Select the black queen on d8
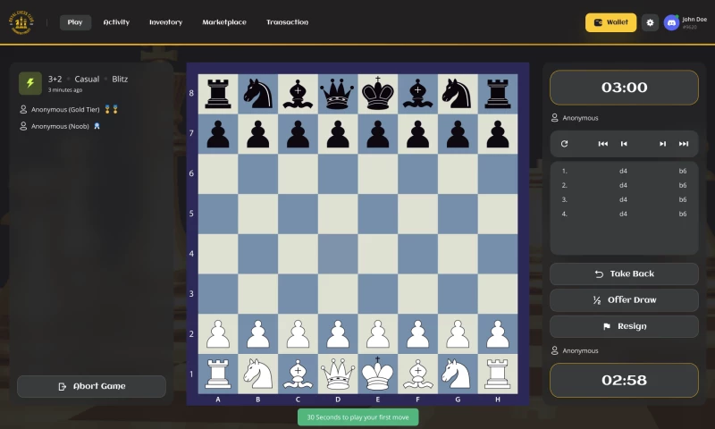 point(338,94)
